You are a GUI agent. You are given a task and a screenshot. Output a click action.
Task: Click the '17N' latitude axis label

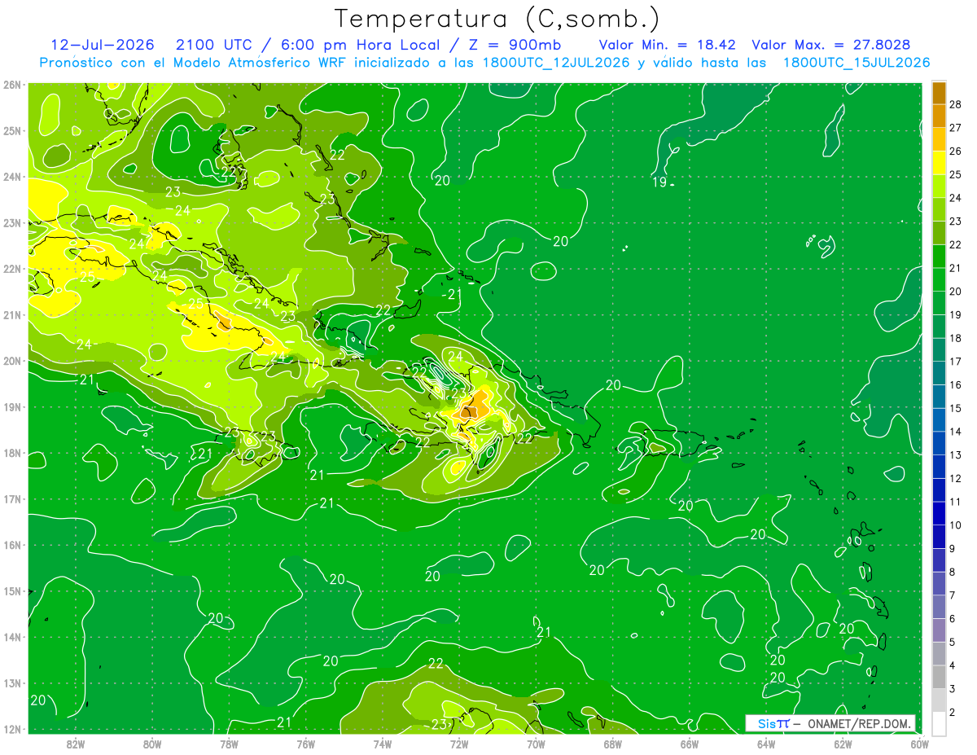pyautogui.click(x=11, y=498)
